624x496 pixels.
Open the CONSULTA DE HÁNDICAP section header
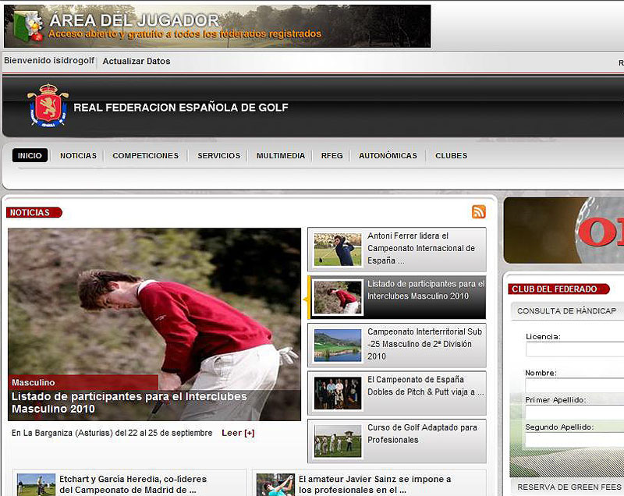(x=567, y=311)
